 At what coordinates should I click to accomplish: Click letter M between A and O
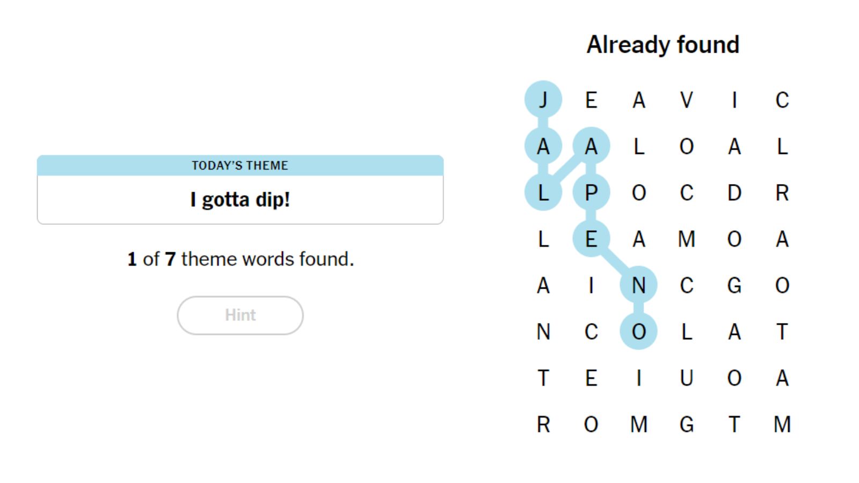tap(687, 239)
